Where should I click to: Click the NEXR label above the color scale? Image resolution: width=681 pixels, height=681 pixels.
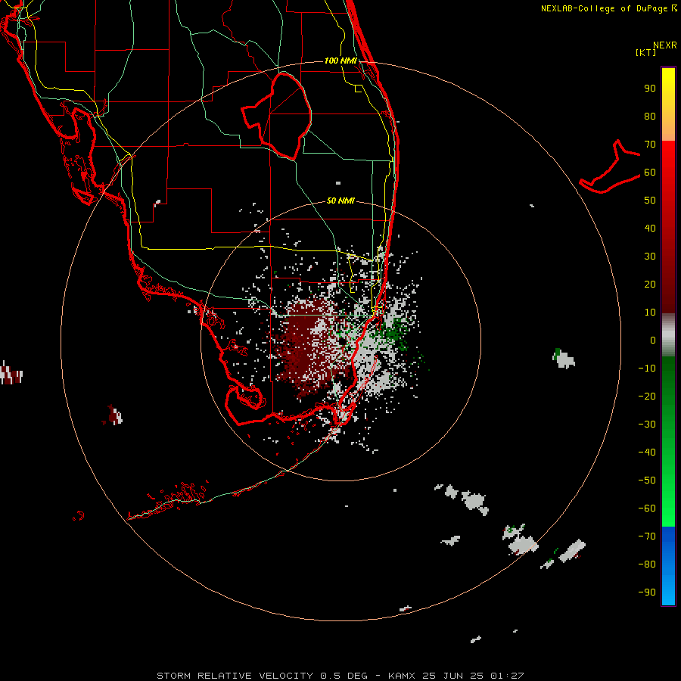[x=665, y=45]
